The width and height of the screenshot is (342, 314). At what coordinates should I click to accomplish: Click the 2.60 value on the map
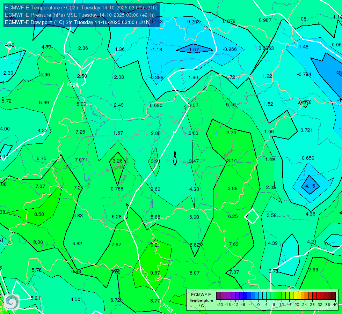(155, 189)
